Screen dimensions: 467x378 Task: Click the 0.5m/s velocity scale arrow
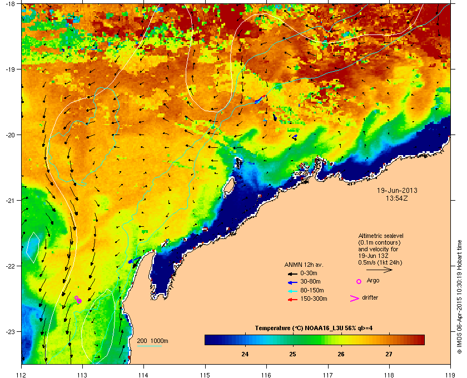pos(379,270)
